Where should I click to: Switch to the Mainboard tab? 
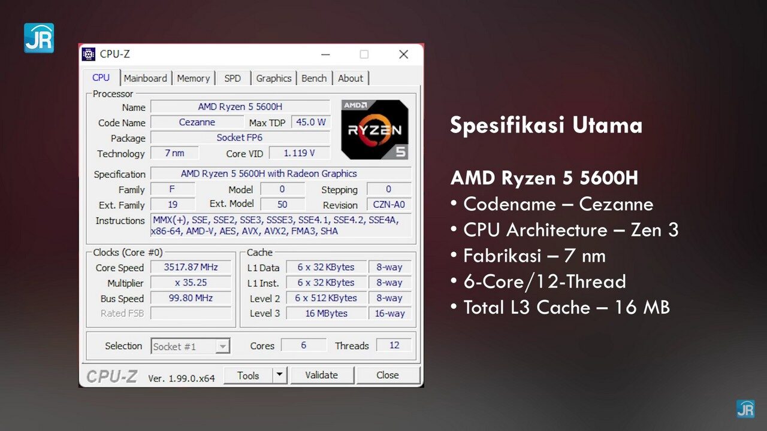click(146, 78)
